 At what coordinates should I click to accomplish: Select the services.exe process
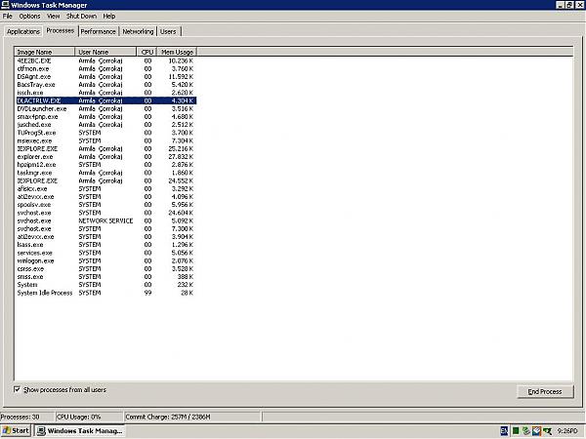point(106,253)
